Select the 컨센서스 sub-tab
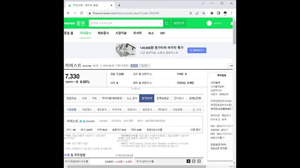Viewport: 300px width, 168px height. tap(132, 110)
